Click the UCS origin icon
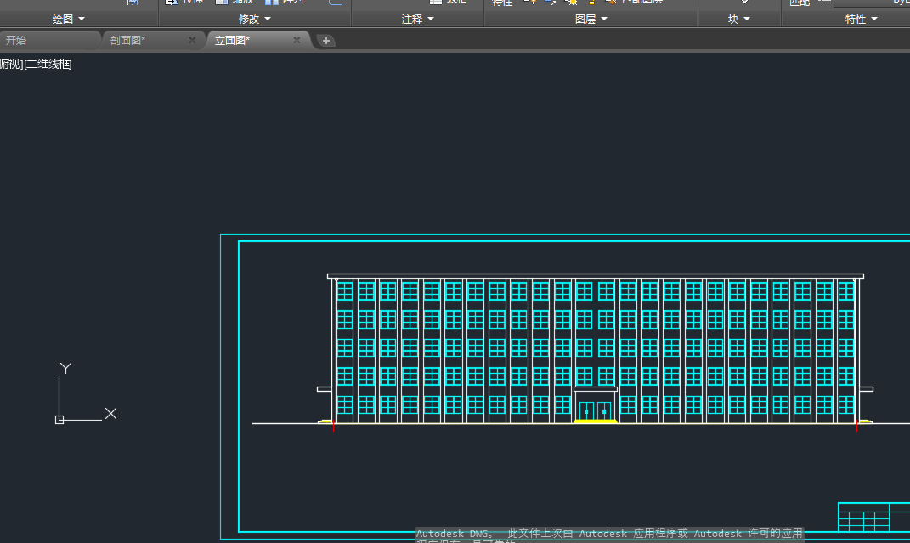The height and width of the screenshot is (543, 910). pyautogui.click(x=59, y=419)
